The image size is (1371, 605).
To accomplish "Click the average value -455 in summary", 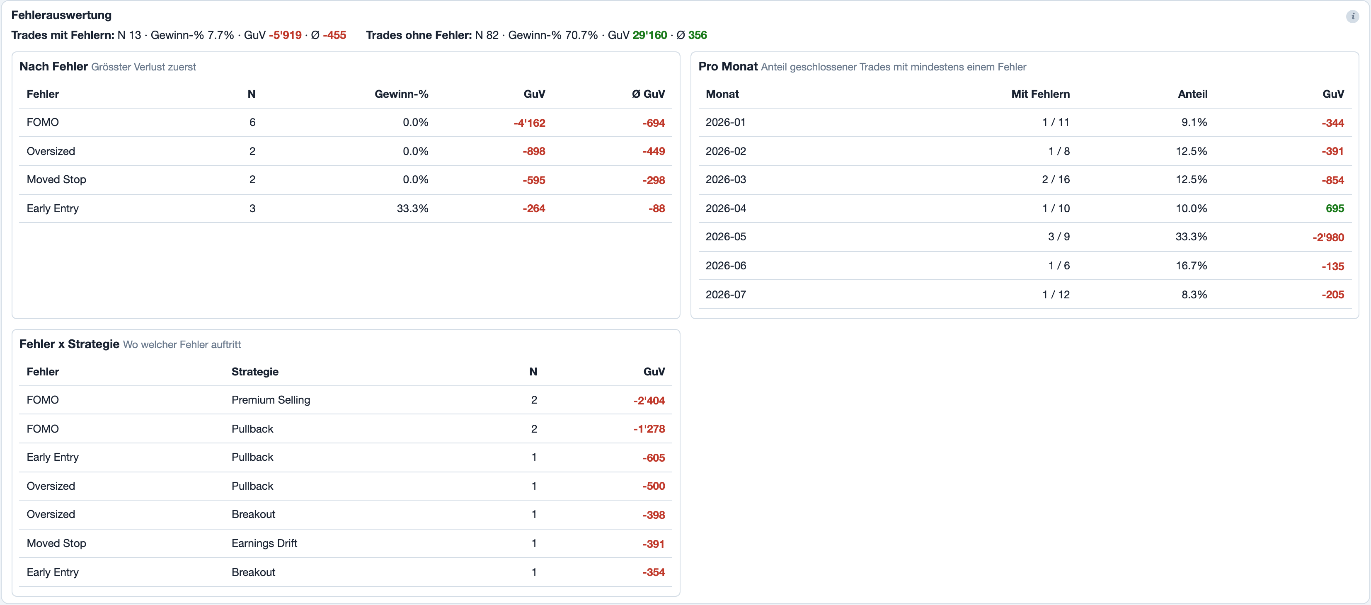I will pyautogui.click(x=334, y=35).
